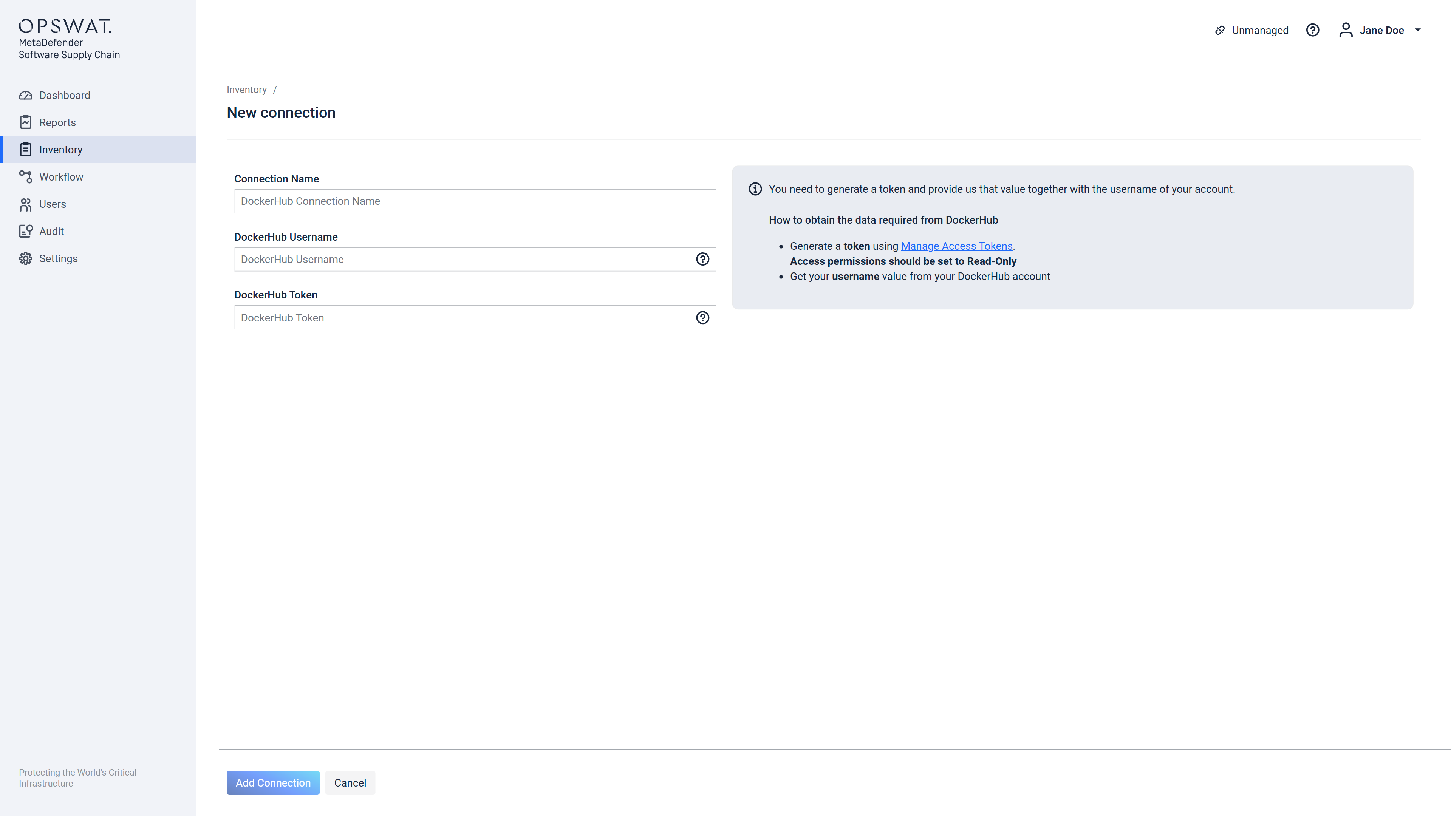Focus the Connection Name input field
Image resolution: width=1451 pixels, height=816 pixels.
coord(474,201)
